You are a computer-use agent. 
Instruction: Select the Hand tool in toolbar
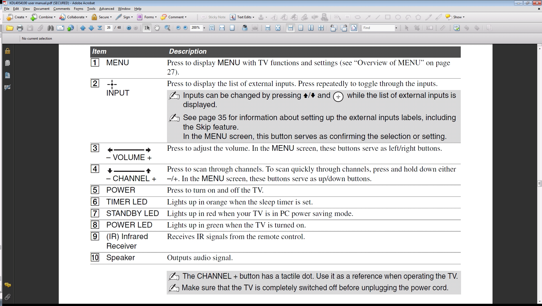(x=157, y=28)
